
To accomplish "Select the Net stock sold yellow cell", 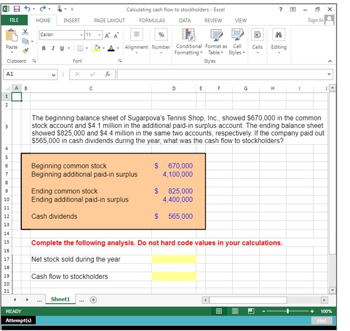I will pyautogui.click(x=174, y=259).
